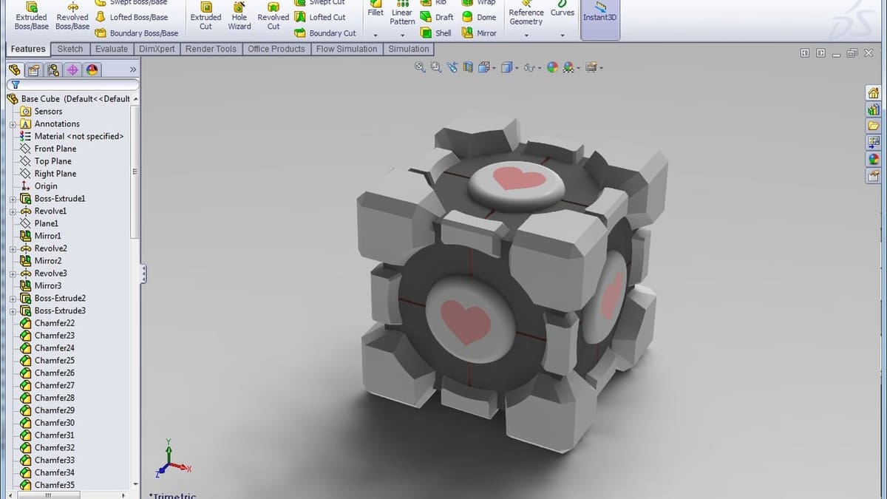Select Material <not specified> item

tap(78, 136)
